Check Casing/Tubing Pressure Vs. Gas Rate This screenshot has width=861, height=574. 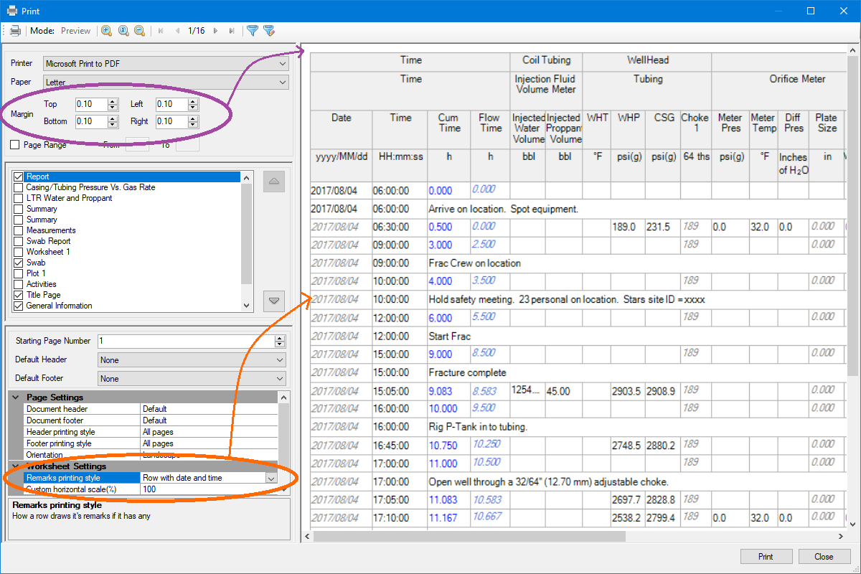pos(19,187)
